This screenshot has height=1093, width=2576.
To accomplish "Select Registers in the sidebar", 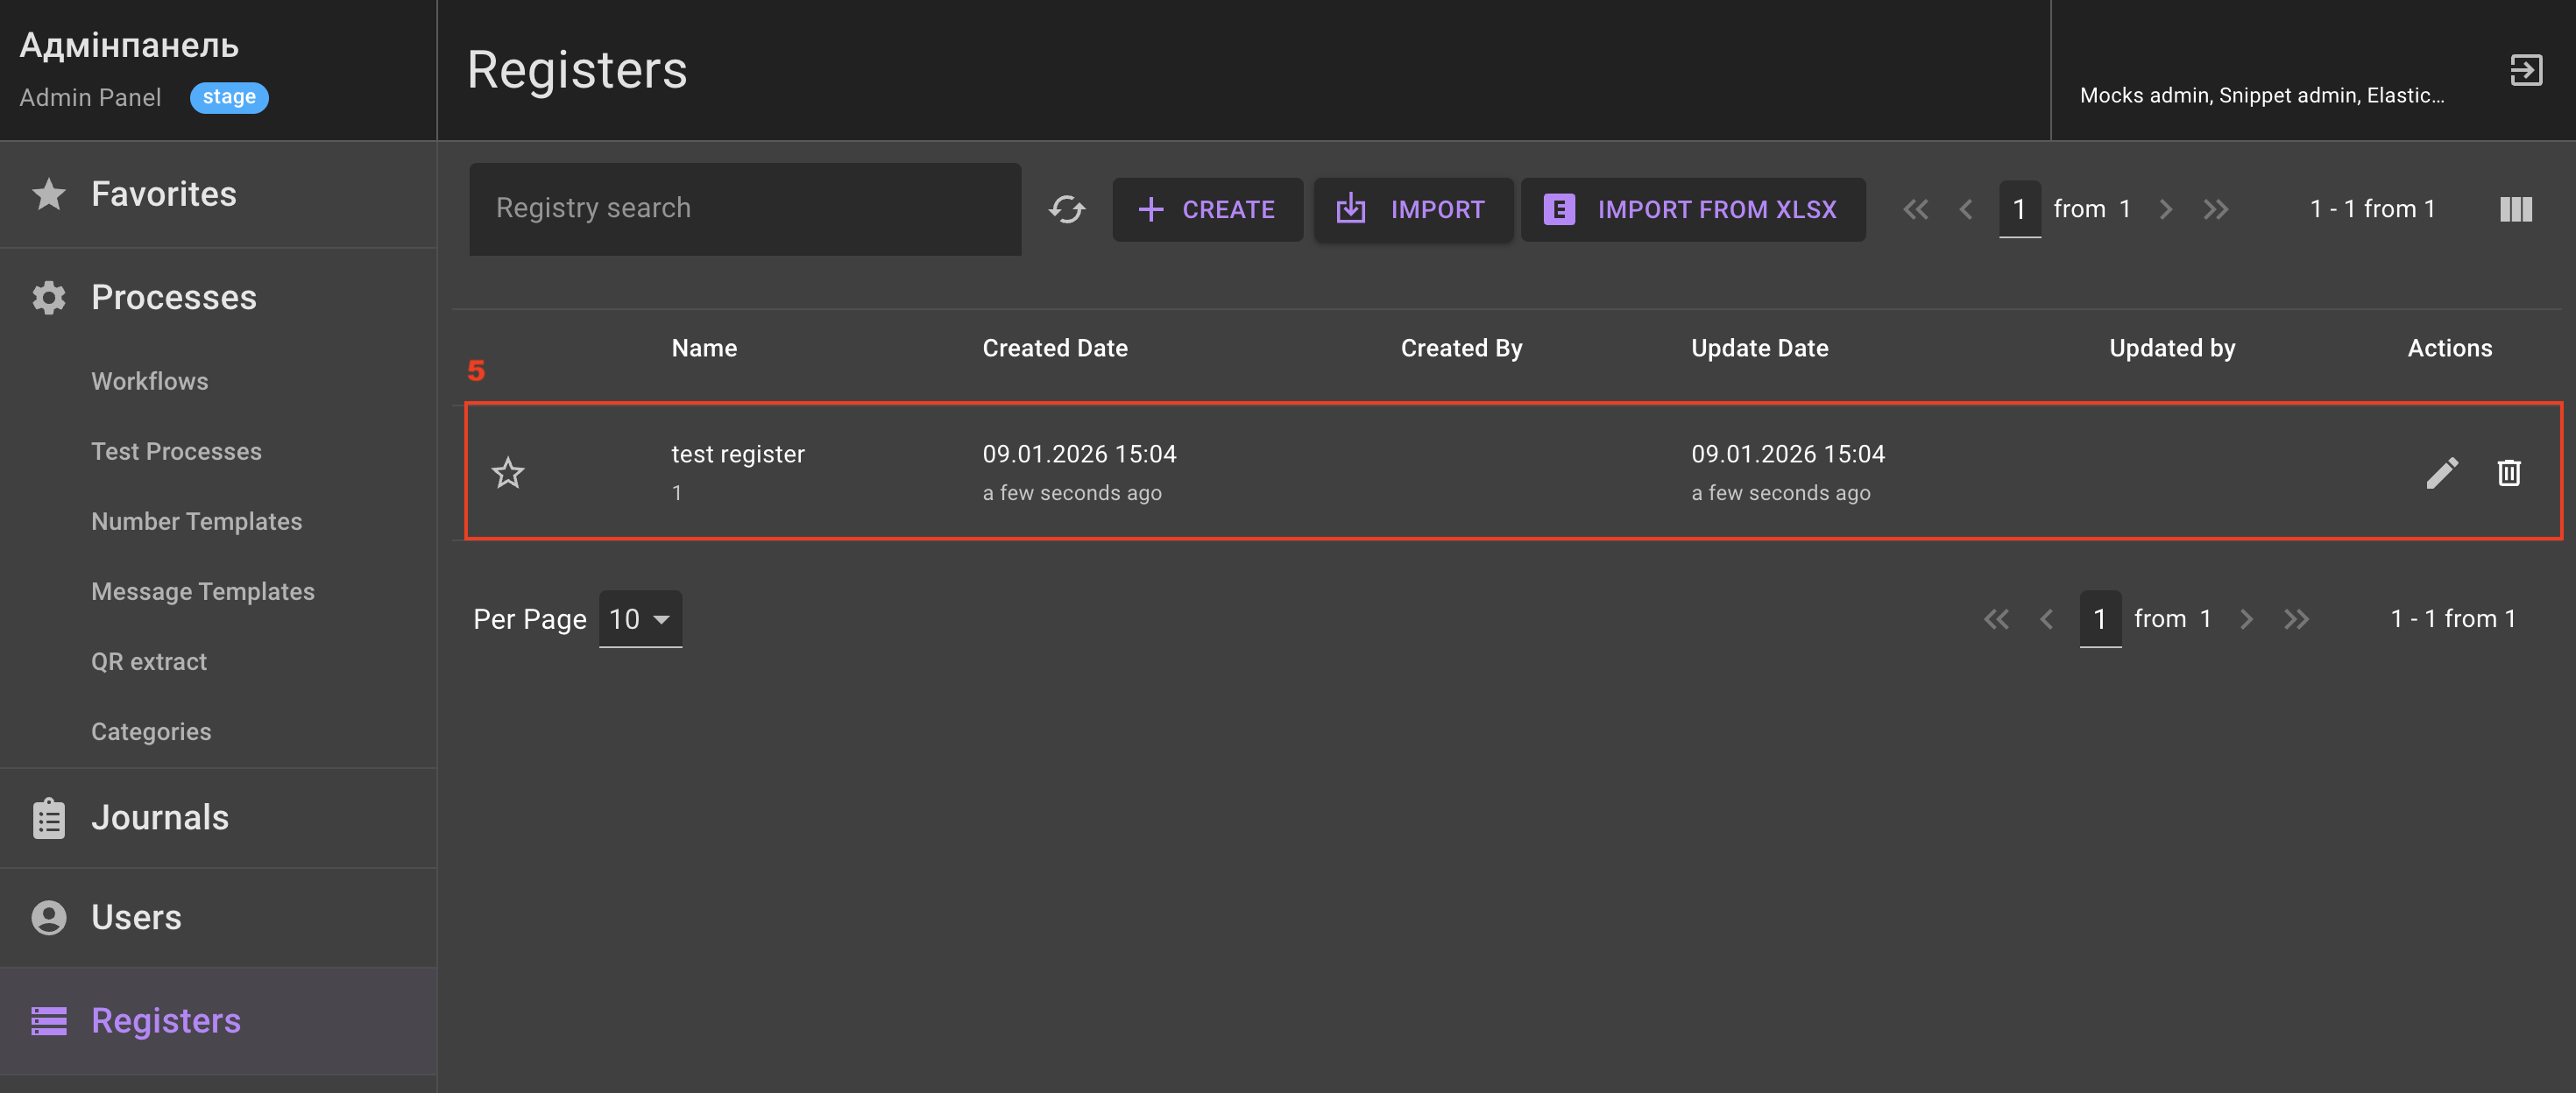I will pyautogui.click(x=218, y=1021).
